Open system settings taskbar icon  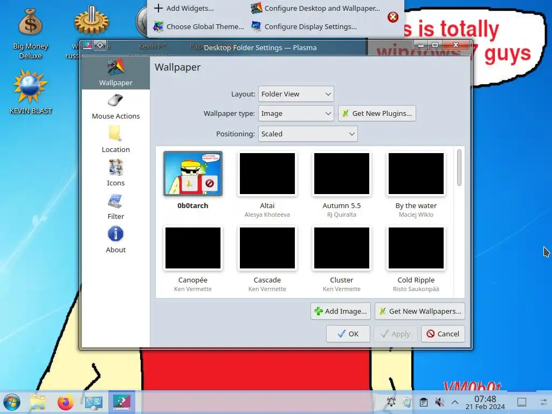[x=94, y=402]
